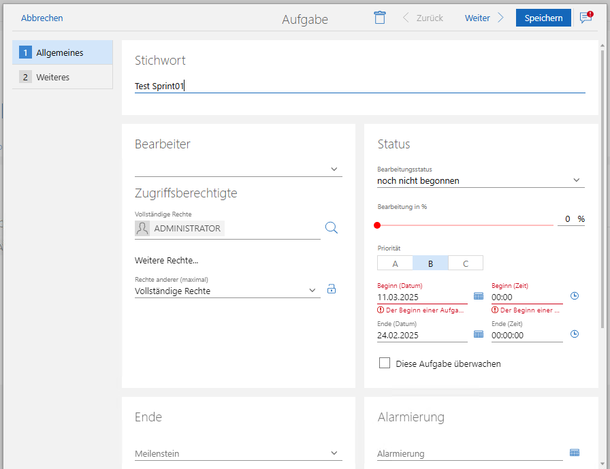Click the Abbrechen link
The height and width of the screenshot is (469, 610).
pyautogui.click(x=42, y=18)
